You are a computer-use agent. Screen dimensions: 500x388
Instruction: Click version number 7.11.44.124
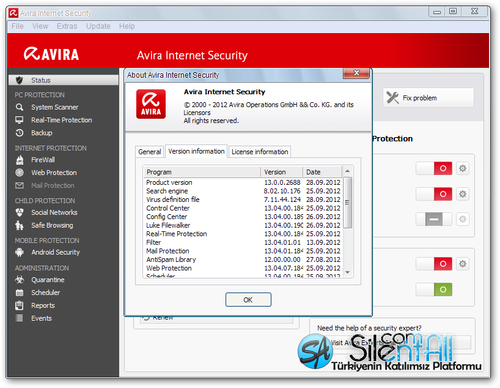(x=282, y=200)
